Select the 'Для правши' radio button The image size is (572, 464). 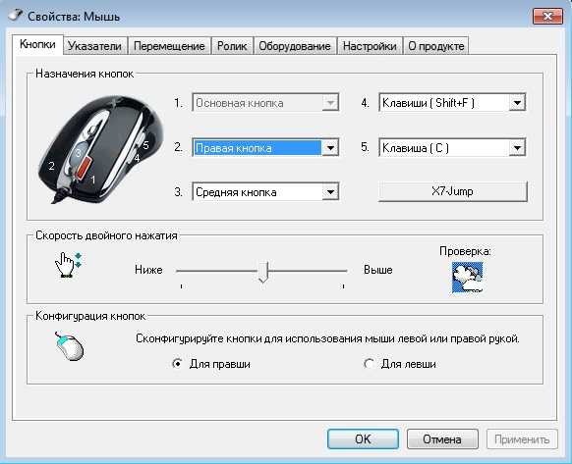[177, 364]
